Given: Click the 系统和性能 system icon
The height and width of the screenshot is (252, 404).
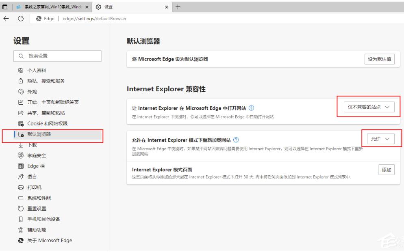Looking at the screenshot, I should (21, 198).
